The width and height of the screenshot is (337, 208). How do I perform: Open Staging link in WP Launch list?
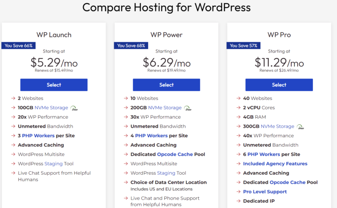(53, 163)
